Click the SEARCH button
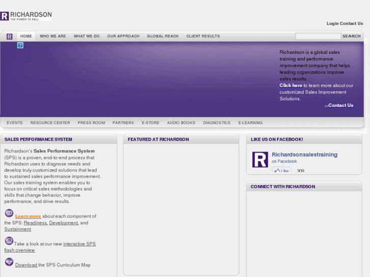This screenshot has height=277, width=370. [x=352, y=36]
